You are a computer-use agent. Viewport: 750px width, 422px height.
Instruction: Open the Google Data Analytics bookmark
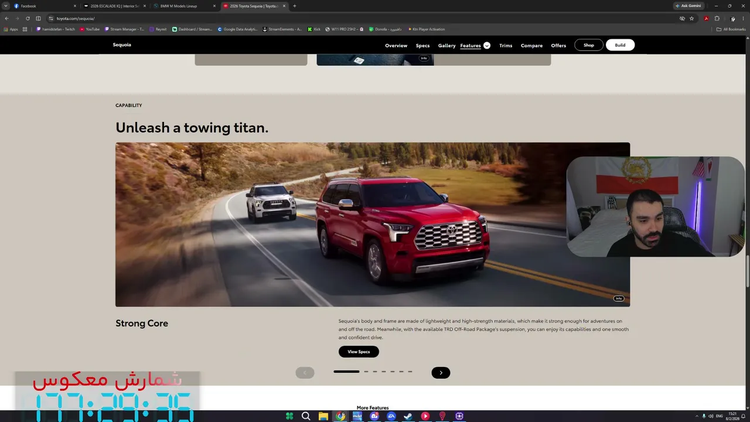point(237,29)
